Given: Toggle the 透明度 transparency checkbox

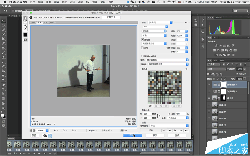Looking at the screenshot, I should tap(142, 40).
